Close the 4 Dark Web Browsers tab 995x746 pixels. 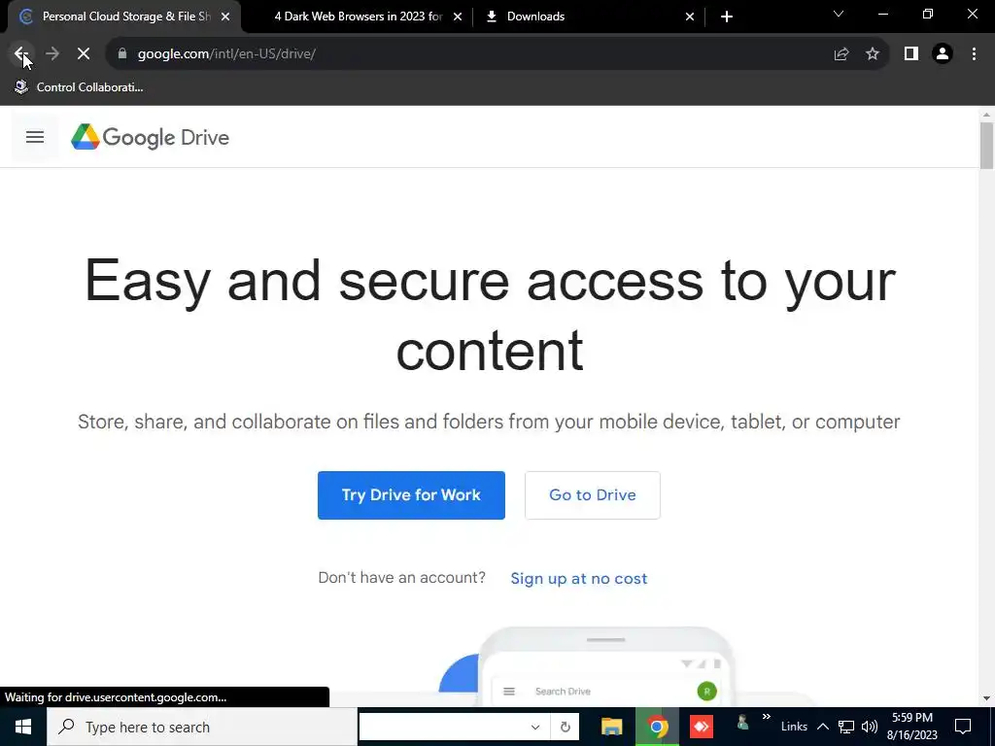458,17
